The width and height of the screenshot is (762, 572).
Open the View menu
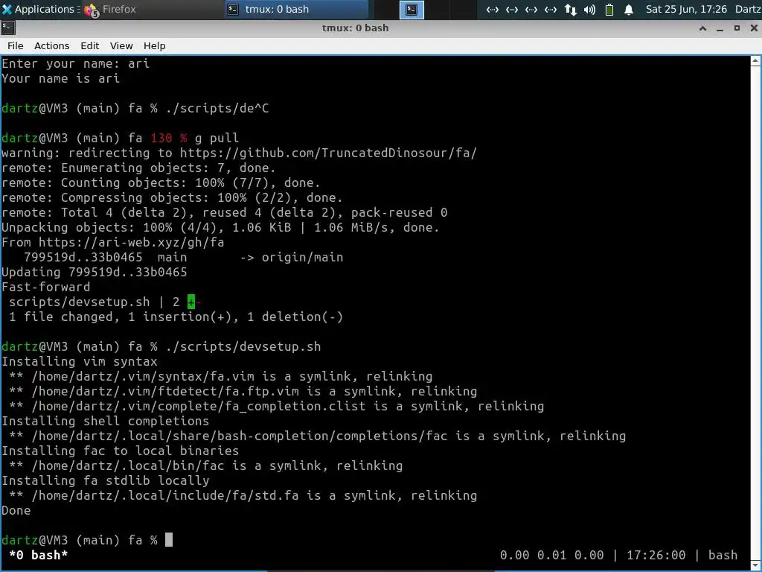point(121,45)
